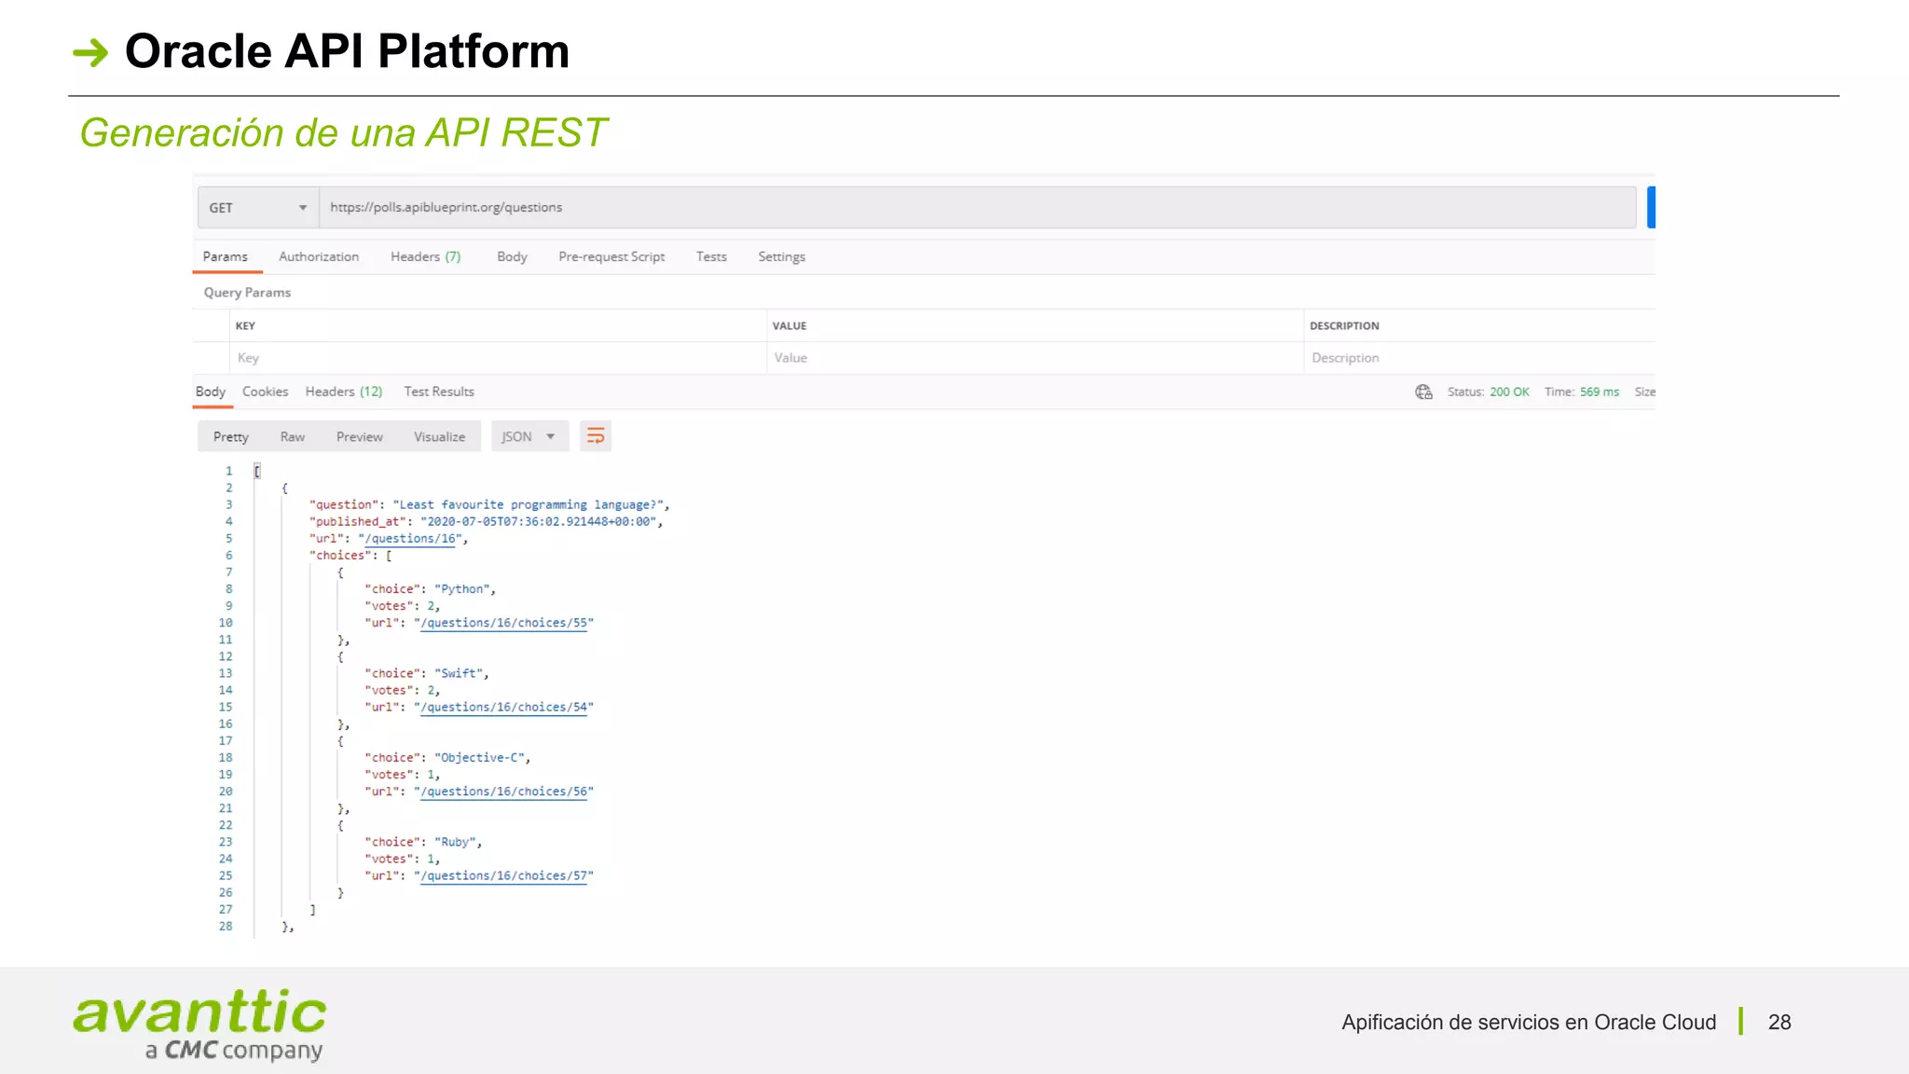
Task: Click the "Objective-C" choice value
Action: click(479, 758)
